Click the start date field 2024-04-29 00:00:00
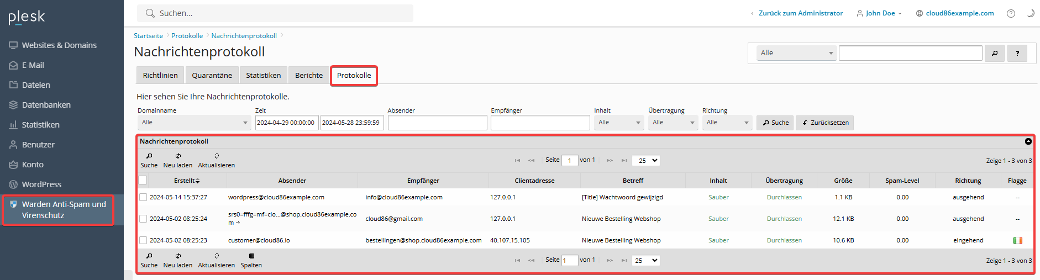 click(x=287, y=123)
